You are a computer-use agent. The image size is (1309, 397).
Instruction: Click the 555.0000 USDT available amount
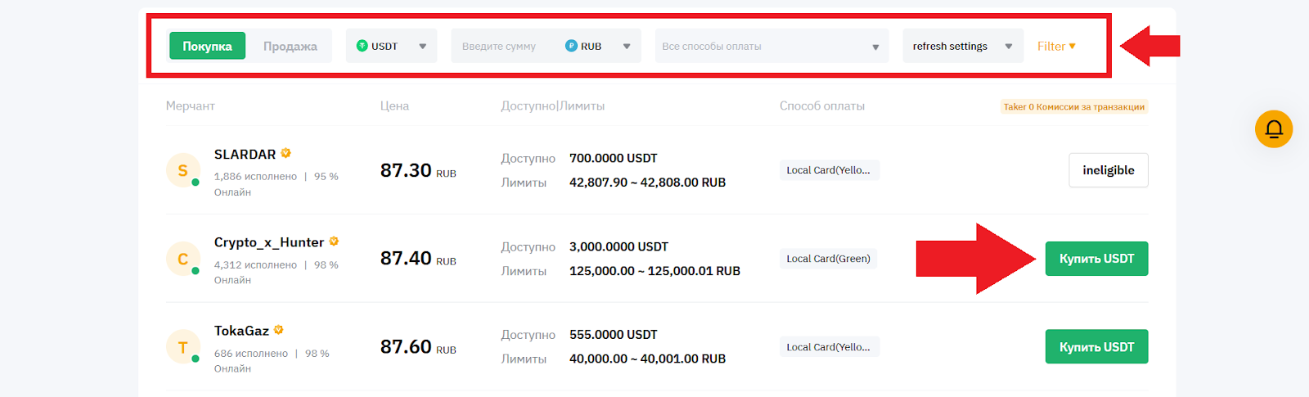614,335
